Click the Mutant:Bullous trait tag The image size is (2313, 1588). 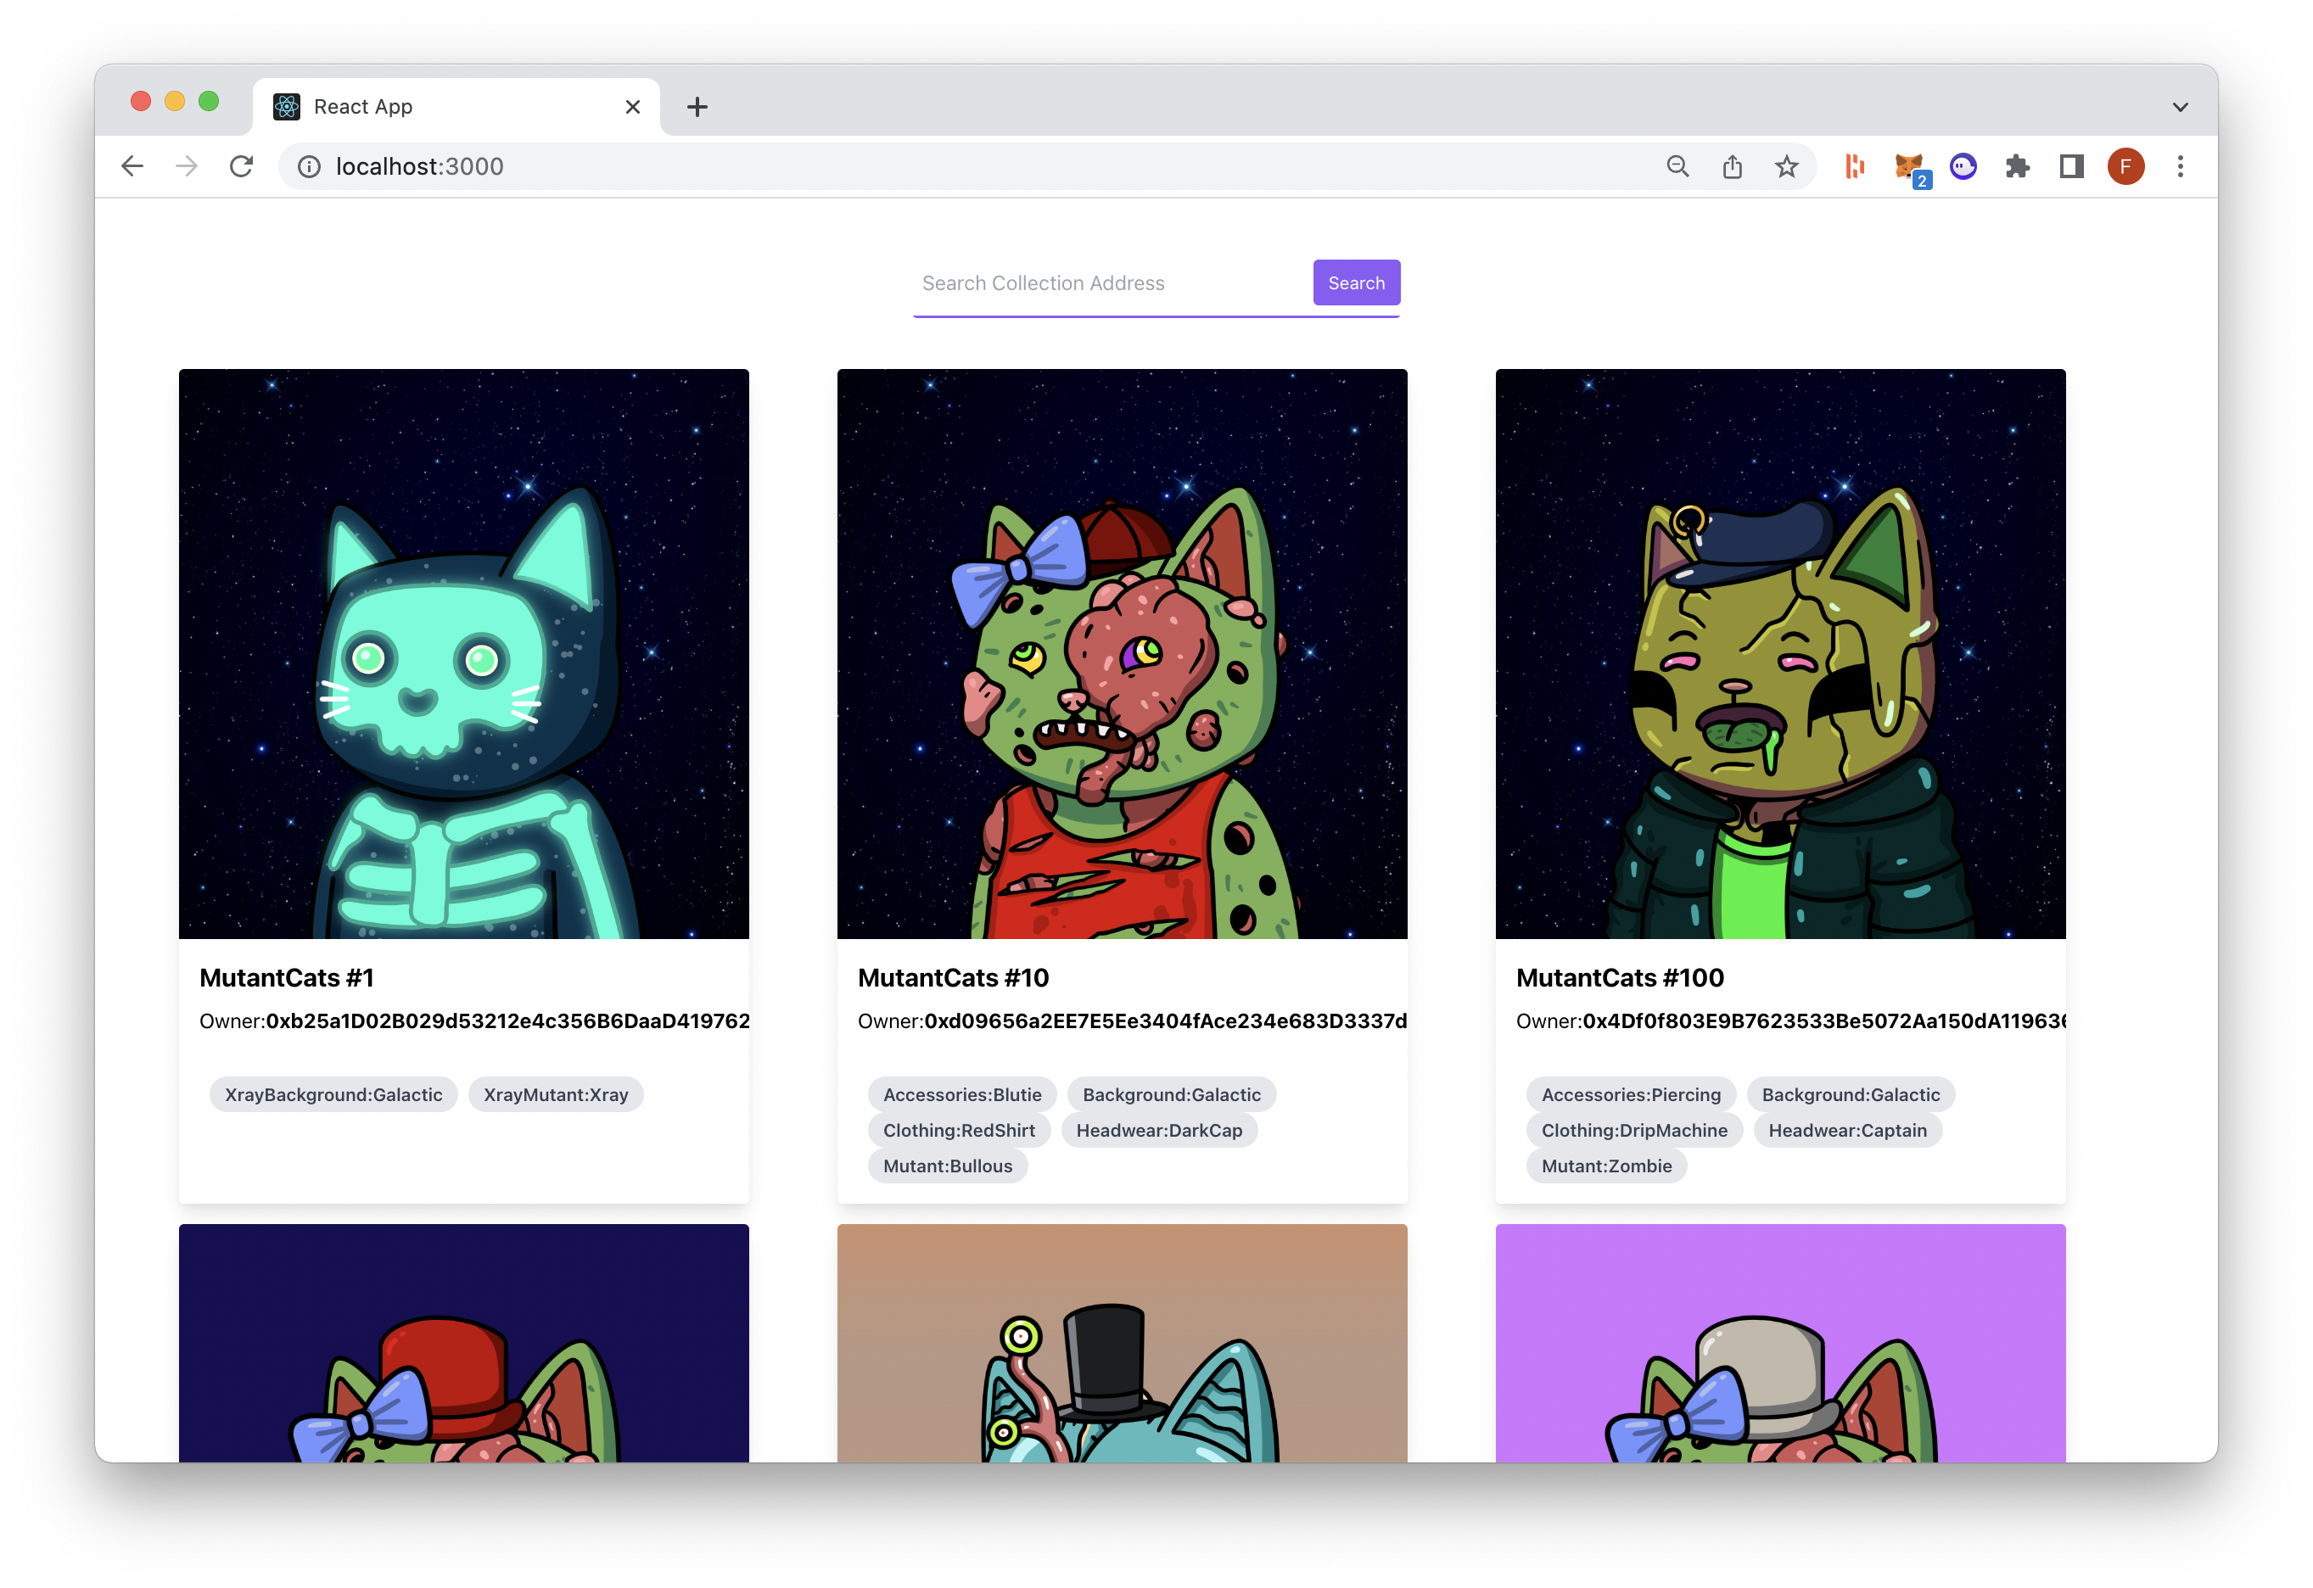click(947, 1166)
